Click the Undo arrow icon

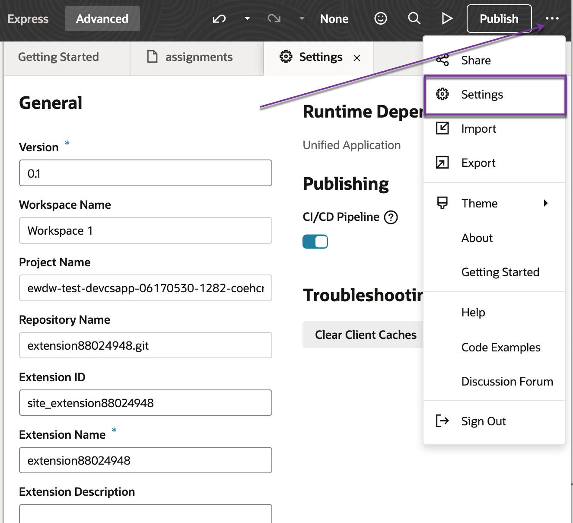click(x=219, y=19)
